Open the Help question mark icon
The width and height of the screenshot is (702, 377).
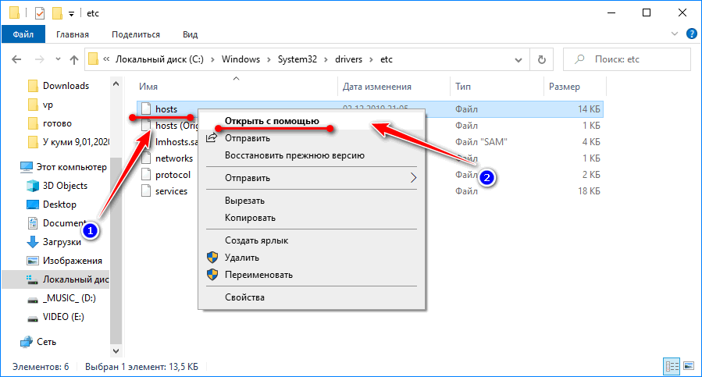(691, 34)
